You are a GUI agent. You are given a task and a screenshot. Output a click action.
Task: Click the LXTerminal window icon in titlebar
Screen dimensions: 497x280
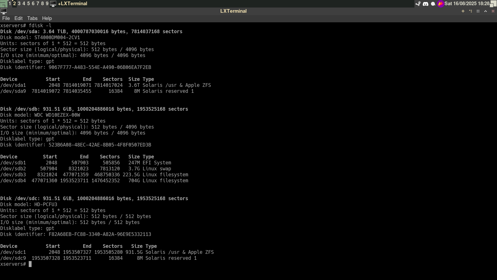click(4, 11)
